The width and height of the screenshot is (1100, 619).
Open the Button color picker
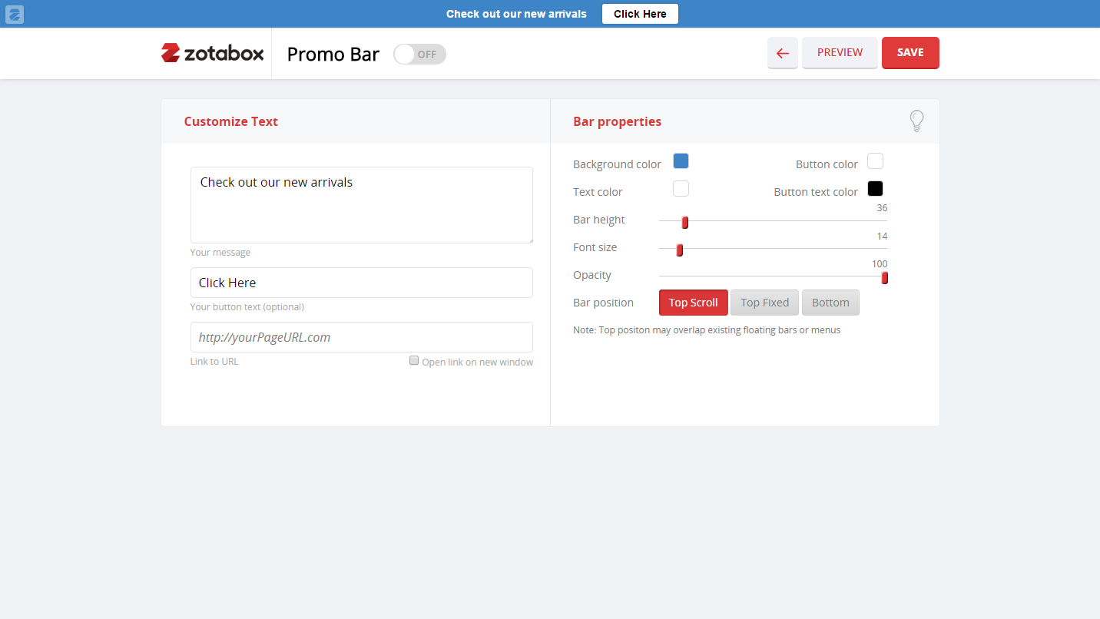point(875,161)
